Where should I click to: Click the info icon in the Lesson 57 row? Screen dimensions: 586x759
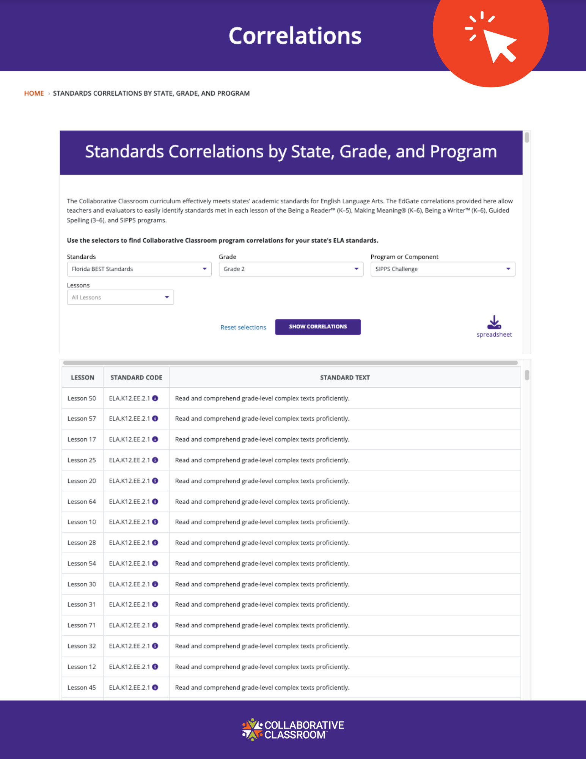coord(155,419)
